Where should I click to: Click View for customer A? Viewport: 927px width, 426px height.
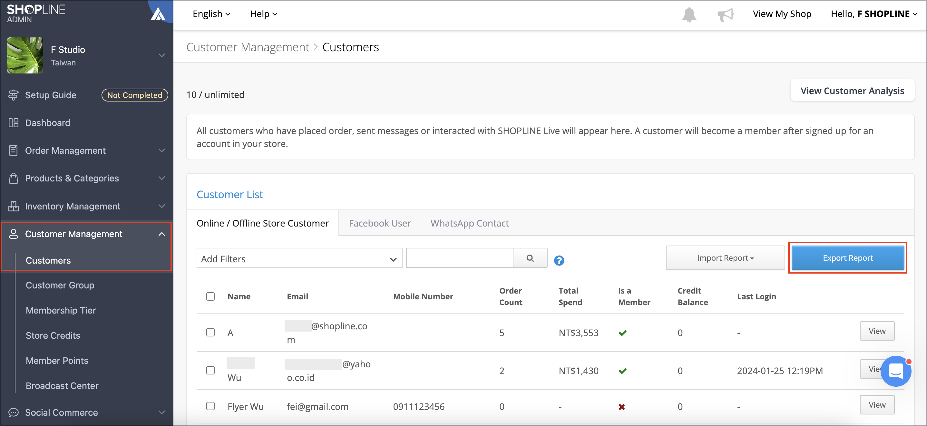pos(877,331)
